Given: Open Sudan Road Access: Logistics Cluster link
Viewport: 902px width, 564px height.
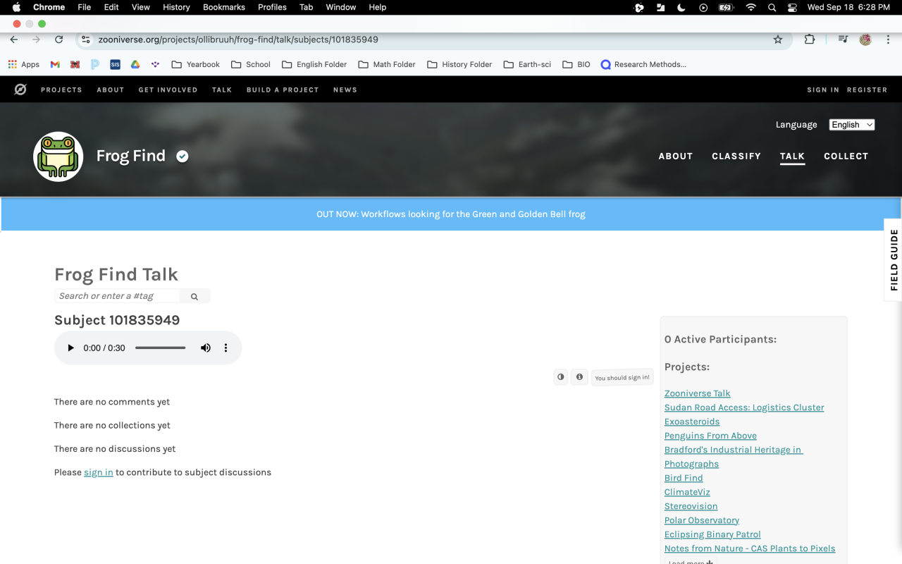Looking at the screenshot, I should pyautogui.click(x=744, y=407).
